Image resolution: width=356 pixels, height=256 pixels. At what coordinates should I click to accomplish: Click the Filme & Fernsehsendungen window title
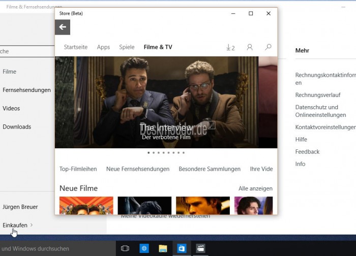(x=34, y=7)
